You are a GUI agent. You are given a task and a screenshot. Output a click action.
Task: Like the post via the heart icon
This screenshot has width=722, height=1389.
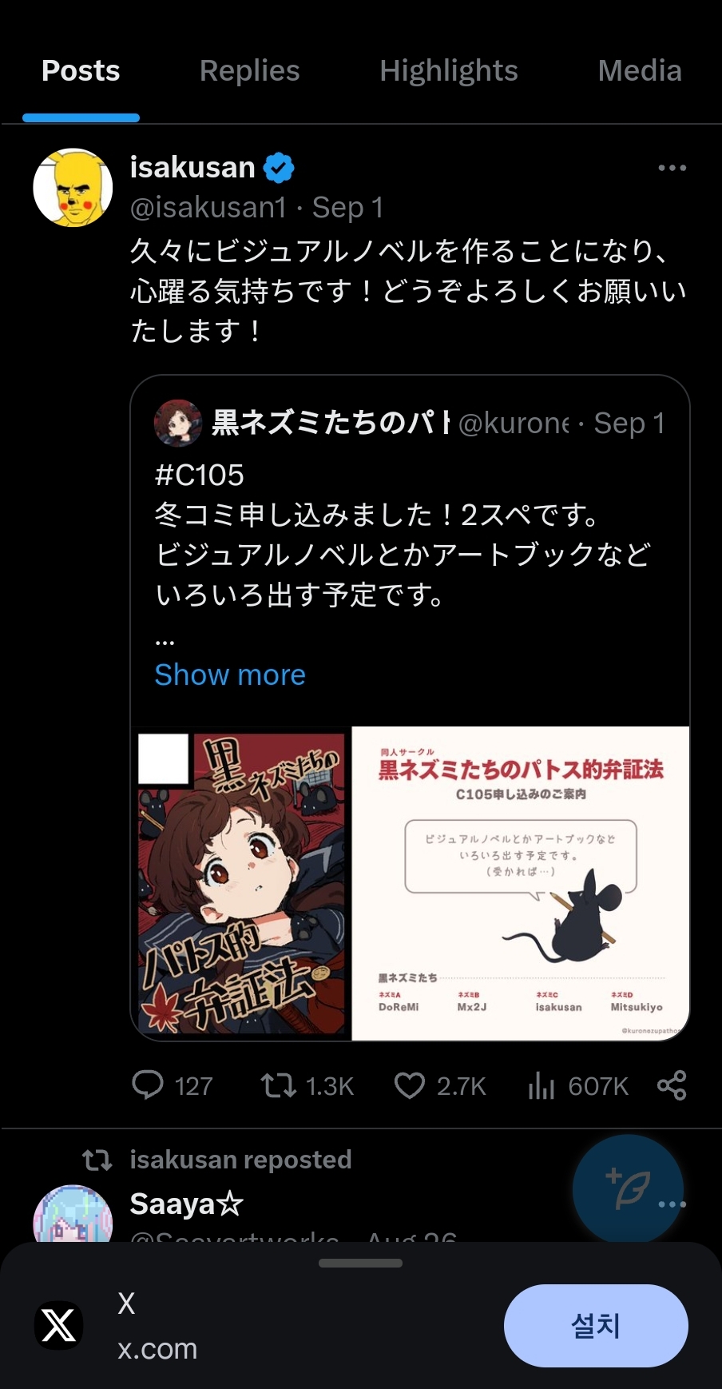click(410, 1085)
